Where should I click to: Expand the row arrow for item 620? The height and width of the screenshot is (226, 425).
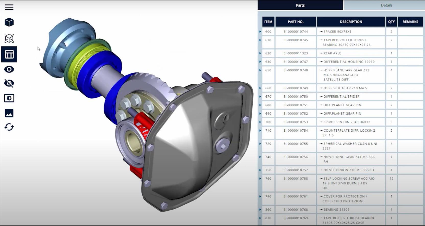click(x=260, y=53)
